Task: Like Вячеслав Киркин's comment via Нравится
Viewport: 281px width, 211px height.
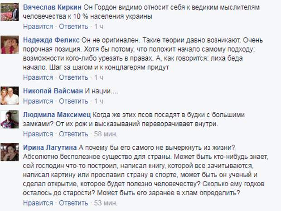Action: (38, 26)
